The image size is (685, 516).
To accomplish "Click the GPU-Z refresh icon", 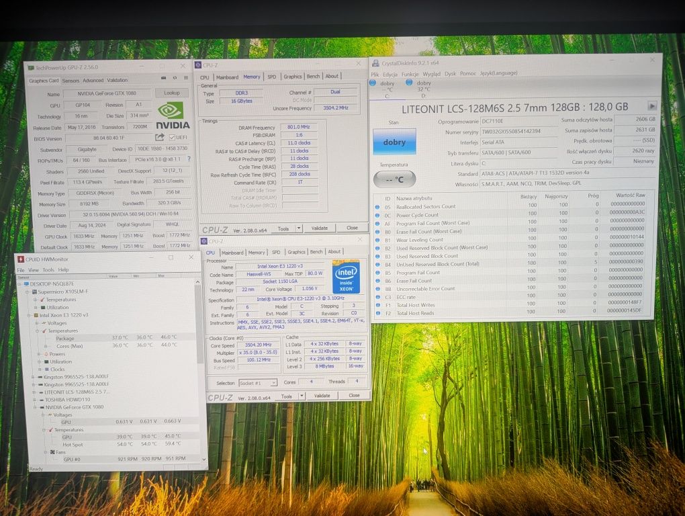I will pos(175,78).
